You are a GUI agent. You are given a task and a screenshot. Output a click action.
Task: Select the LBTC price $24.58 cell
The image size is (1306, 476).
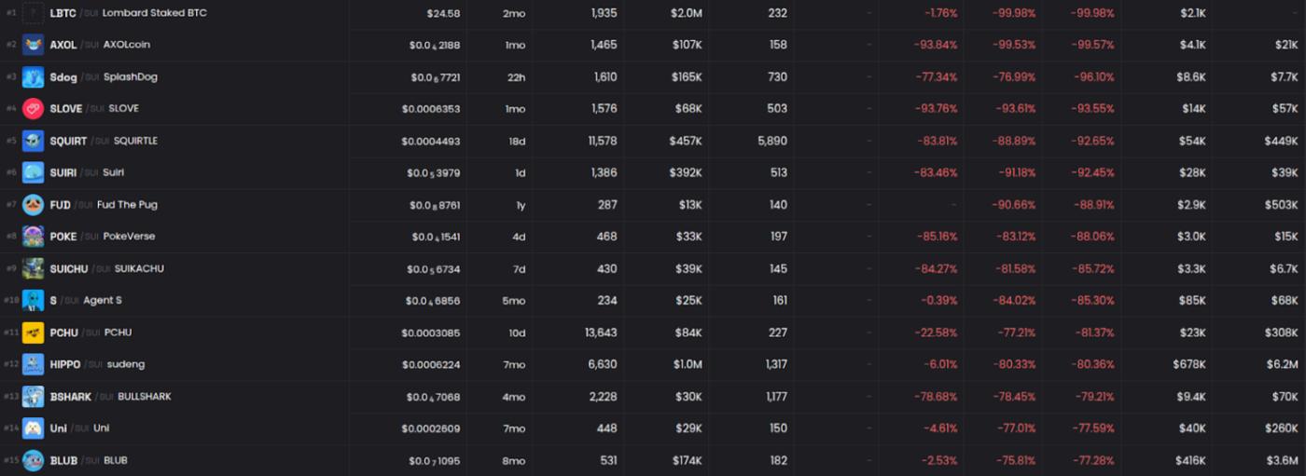click(443, 13)
